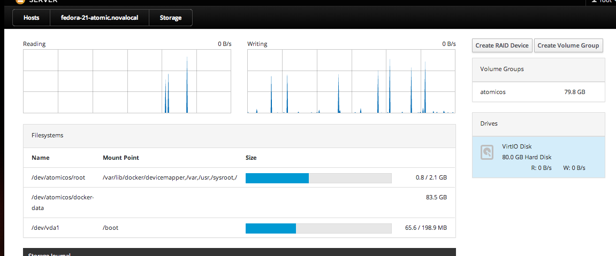The width and height of the screenshot is (616, 256).
Task: Click the /dev/vda1 usage bar
Action: [318, 228]
